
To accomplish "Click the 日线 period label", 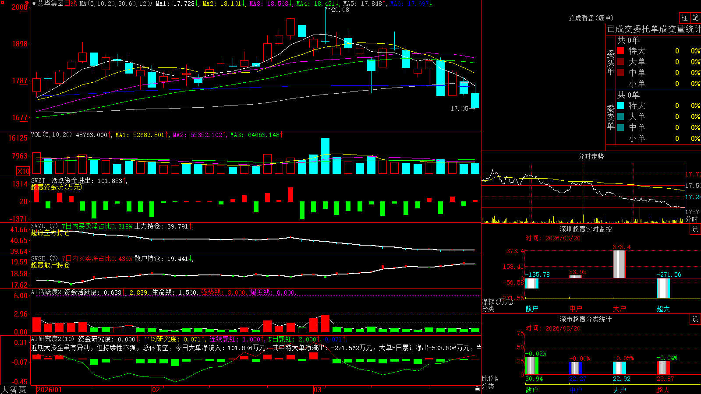I will [x=71, y=4].
